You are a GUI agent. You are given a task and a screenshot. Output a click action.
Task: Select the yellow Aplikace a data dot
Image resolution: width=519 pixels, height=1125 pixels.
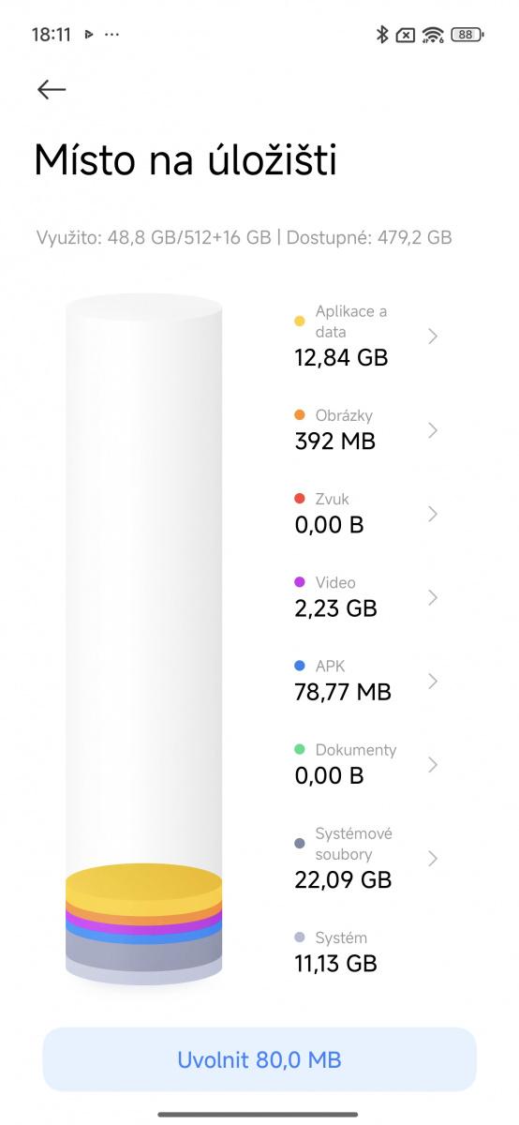click(300, 322)
